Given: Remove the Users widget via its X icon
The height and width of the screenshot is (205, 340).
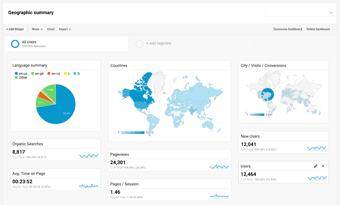Looking at the screenshot, I should (x=323, y=166).
